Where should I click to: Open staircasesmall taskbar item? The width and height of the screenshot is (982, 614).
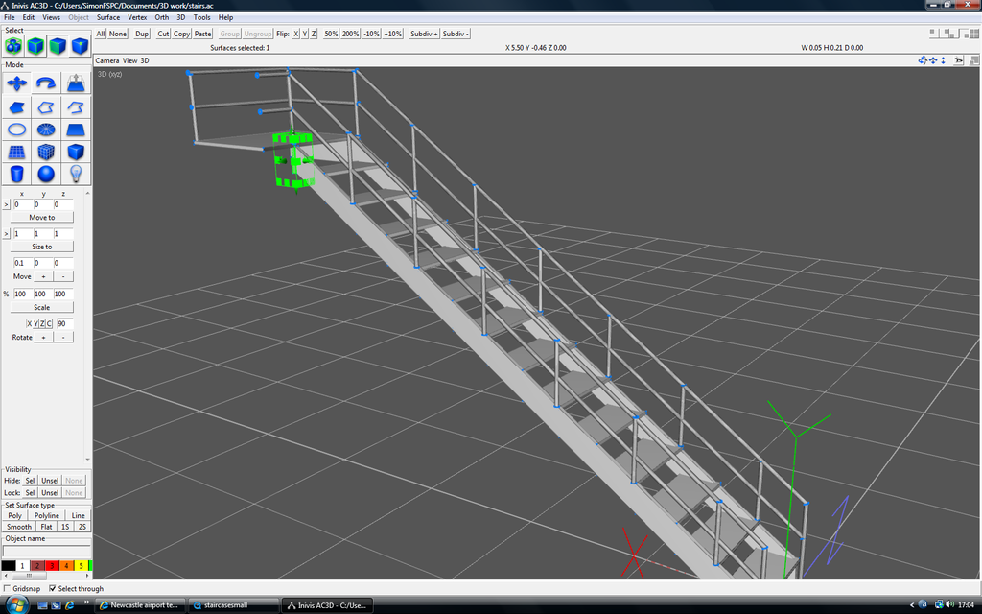click(233, 605)
